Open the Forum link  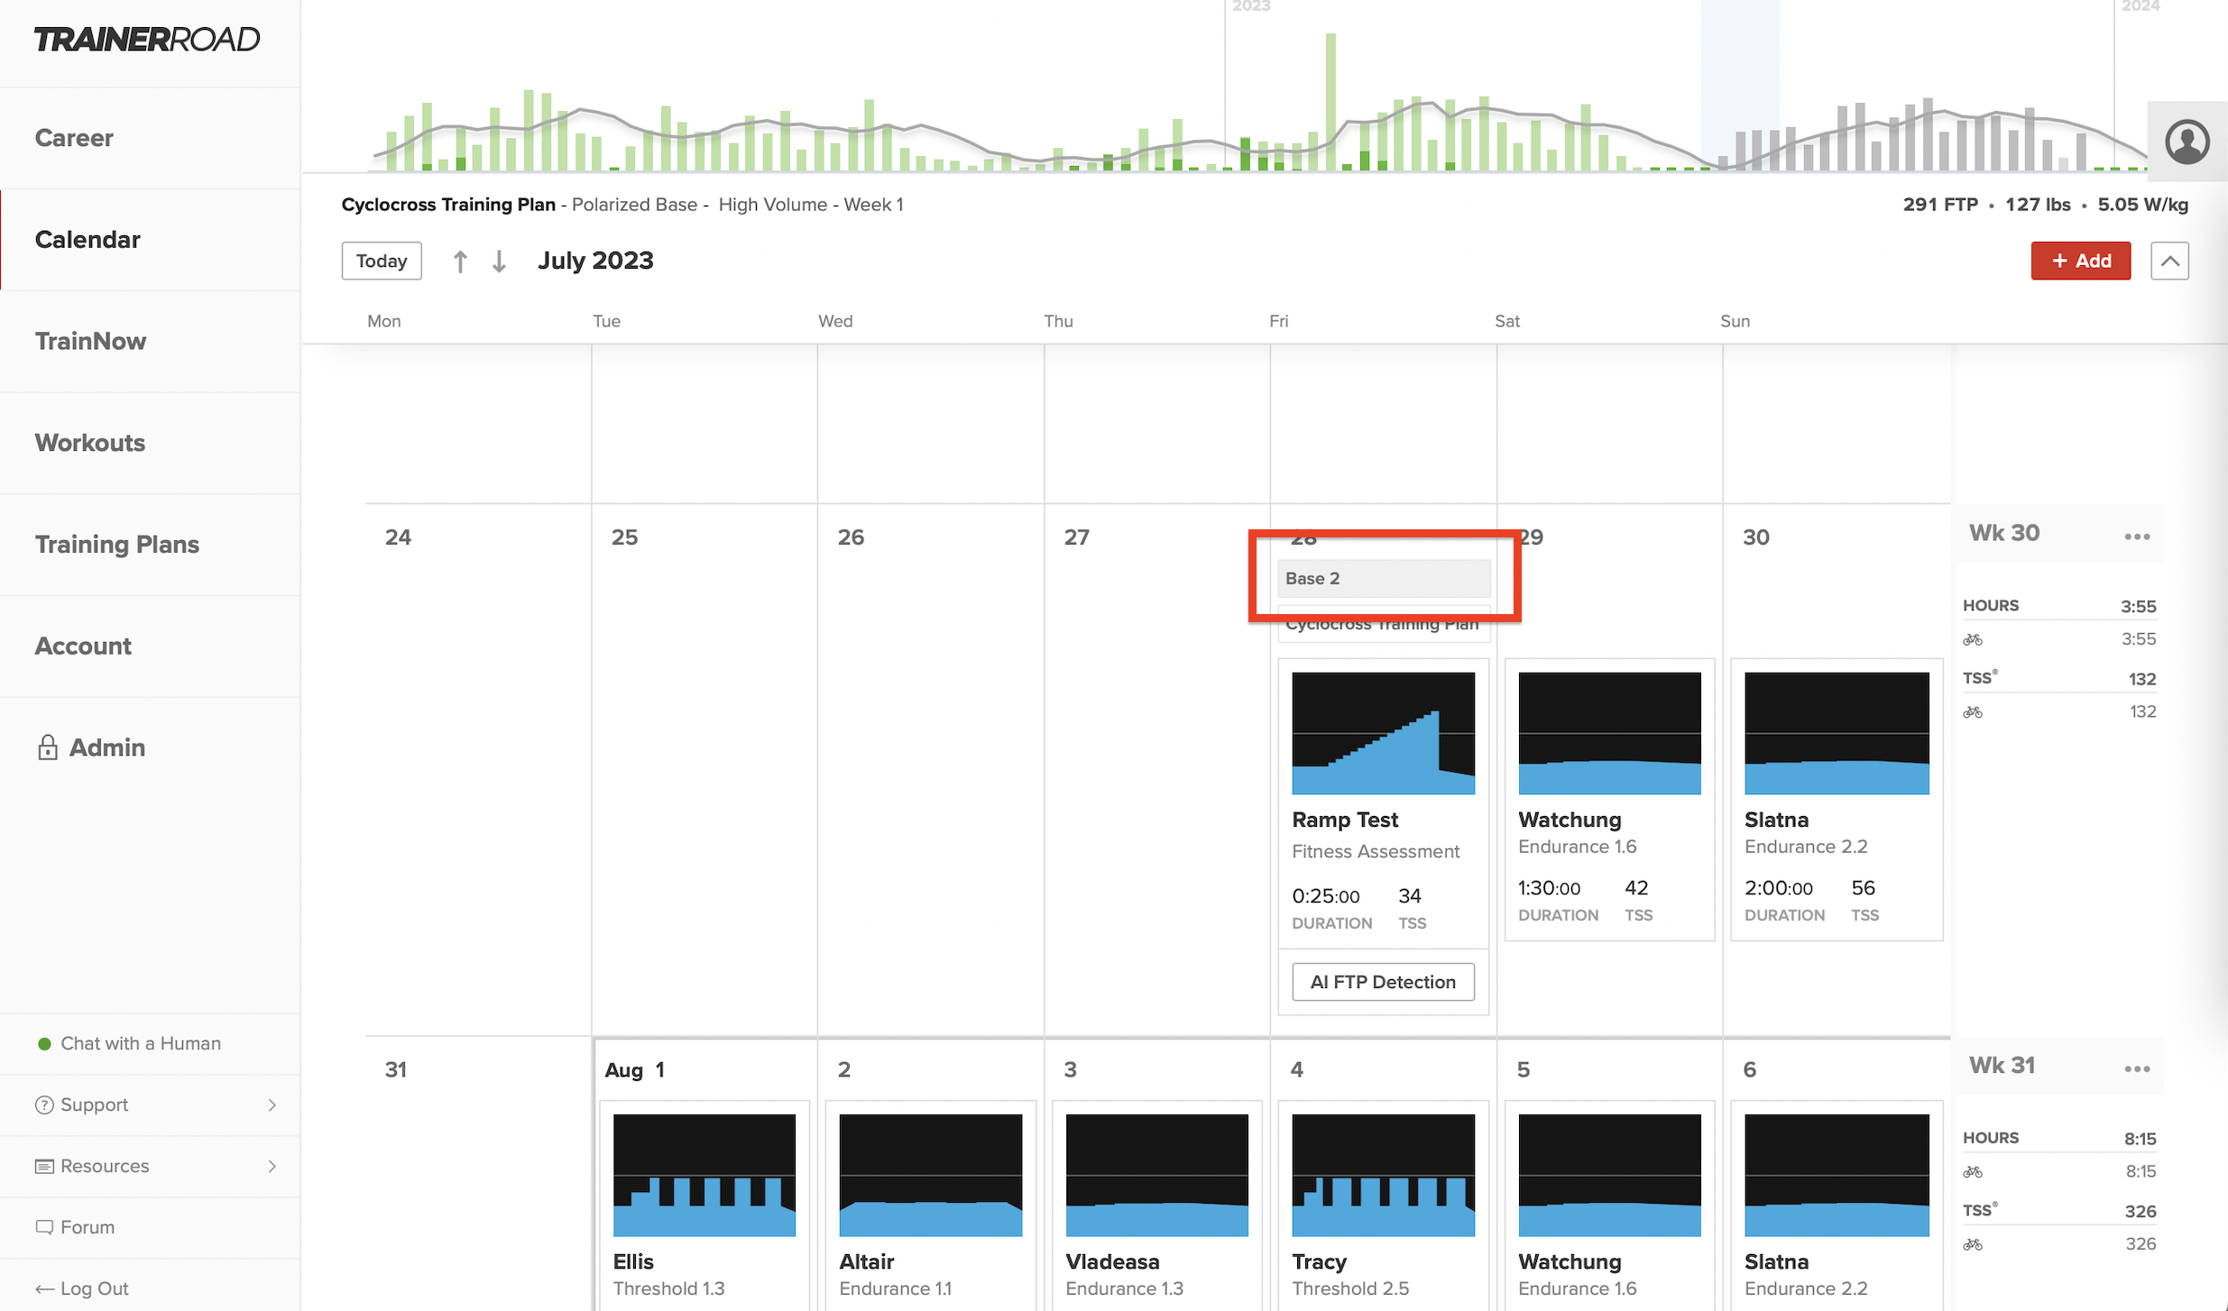[87, 1227]
